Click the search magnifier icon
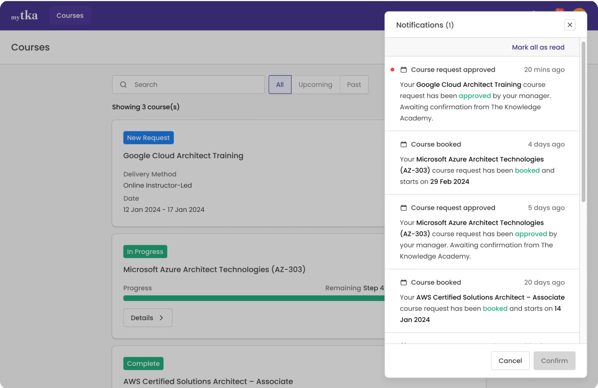 pyautogui.click(x=123, y=84)
